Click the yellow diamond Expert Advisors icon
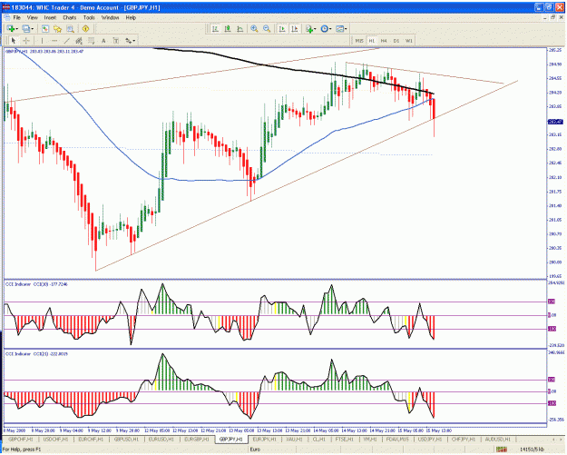The height and width of the screenshot is (455, 567). tap(85, 28)
